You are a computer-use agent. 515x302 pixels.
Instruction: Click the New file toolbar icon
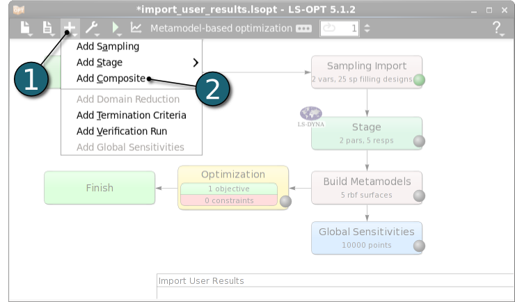26,28
